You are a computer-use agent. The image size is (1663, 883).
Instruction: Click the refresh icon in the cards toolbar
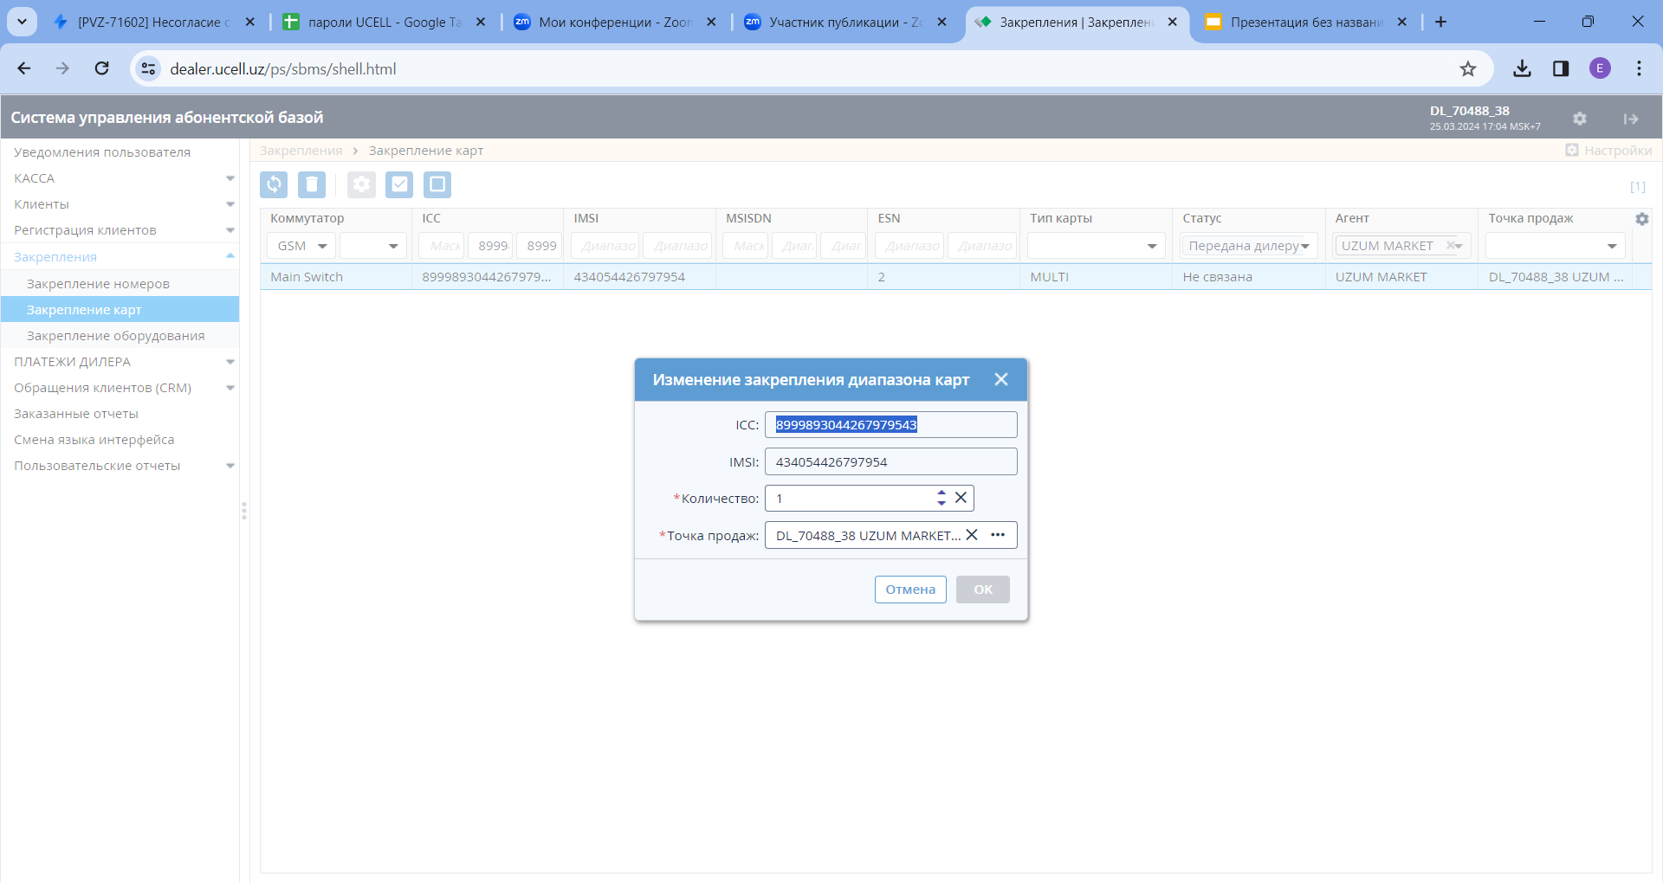(274, 184)
